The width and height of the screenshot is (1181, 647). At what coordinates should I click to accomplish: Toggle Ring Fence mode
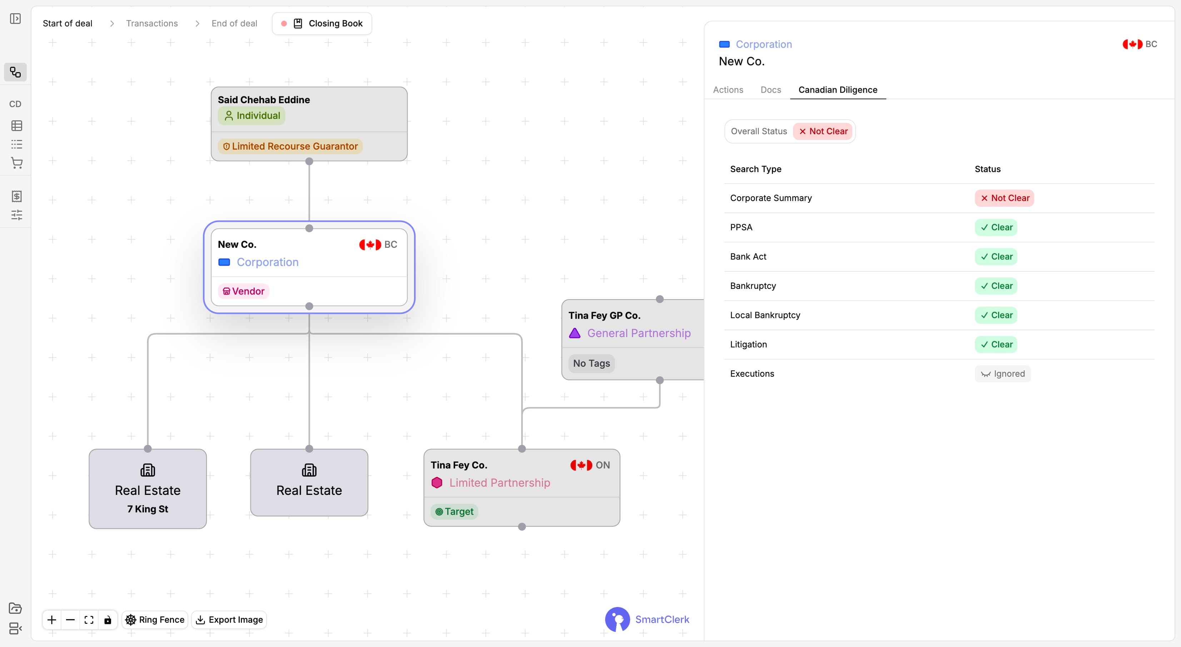point(155,620)
